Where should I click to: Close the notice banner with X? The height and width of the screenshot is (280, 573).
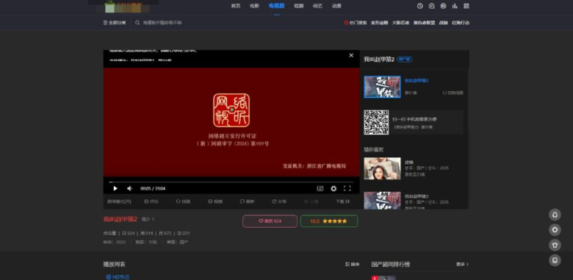[351, 55]
